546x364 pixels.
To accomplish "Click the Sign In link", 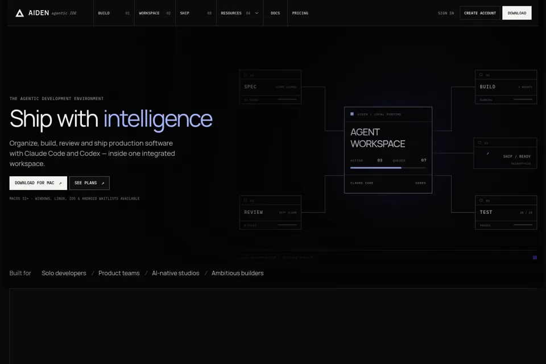I will 446,13.
